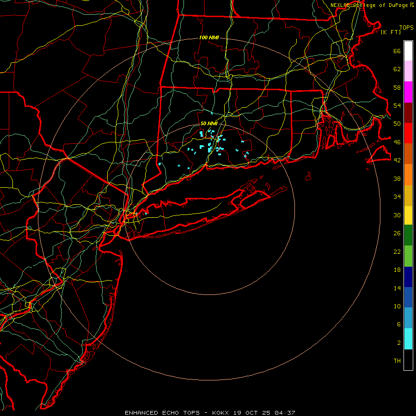Click the 54 legend value label

[x=397, y=105]
